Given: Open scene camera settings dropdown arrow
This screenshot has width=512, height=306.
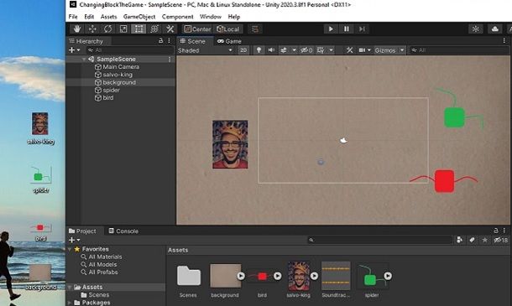Looking at the screenshot, I should click(369, 50).
